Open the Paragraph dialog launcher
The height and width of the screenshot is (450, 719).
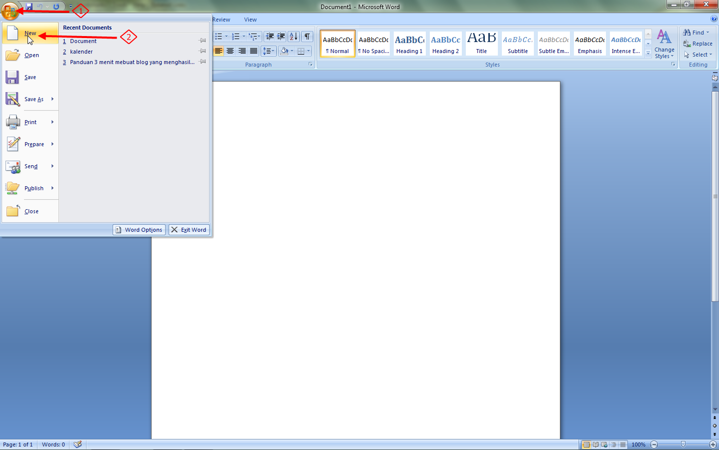coord(310,65)
